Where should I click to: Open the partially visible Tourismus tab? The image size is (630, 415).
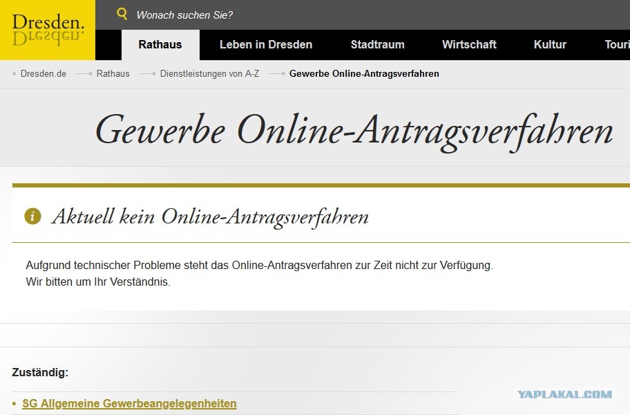tap(616, 45)
